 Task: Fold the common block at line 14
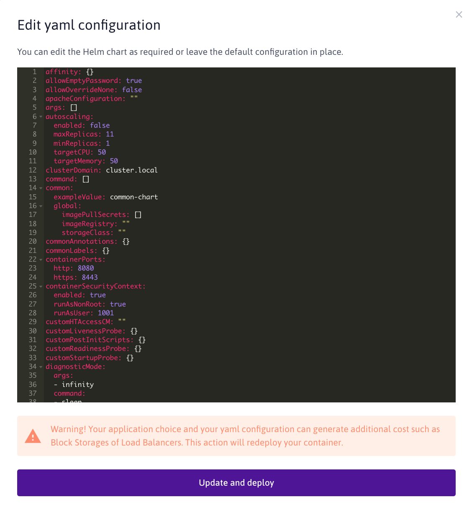(x=41, y=188)
